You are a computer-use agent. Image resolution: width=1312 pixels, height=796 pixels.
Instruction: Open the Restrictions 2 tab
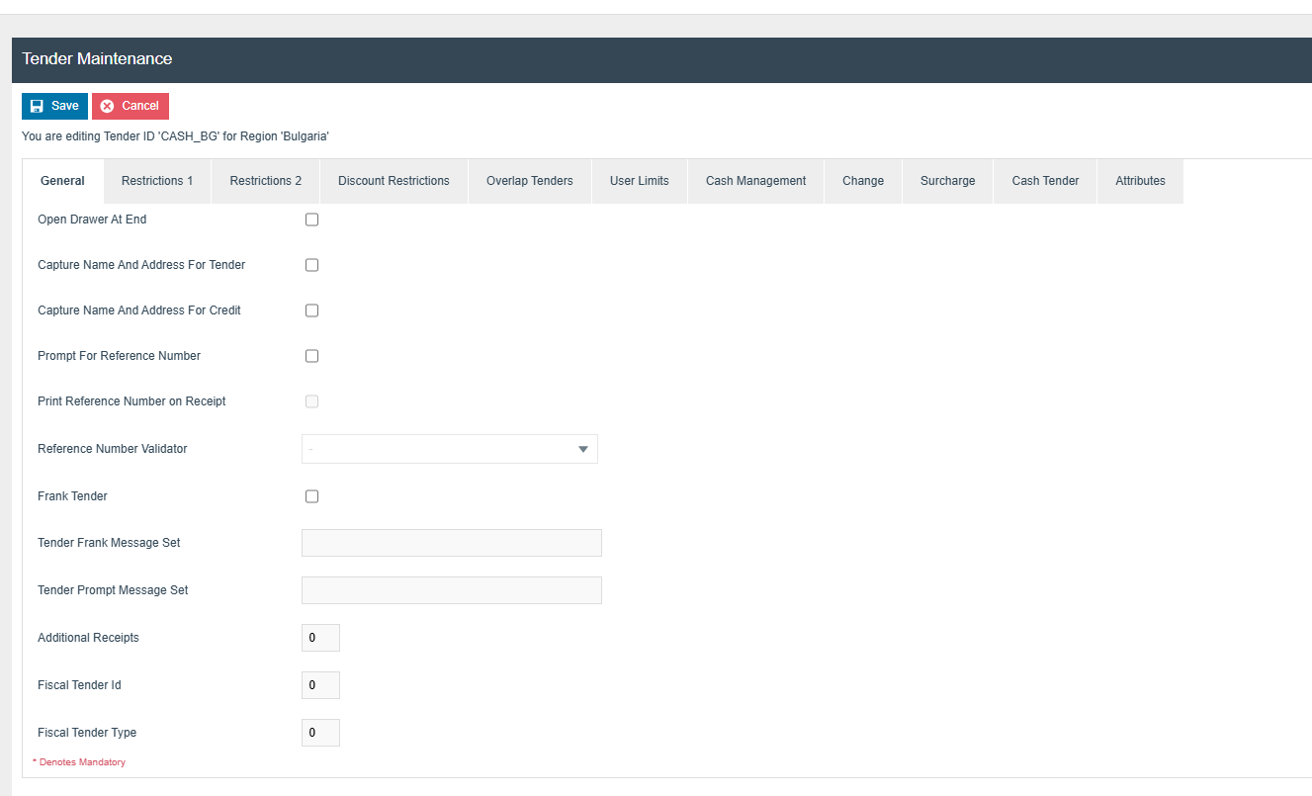click(x=266, y=181)
